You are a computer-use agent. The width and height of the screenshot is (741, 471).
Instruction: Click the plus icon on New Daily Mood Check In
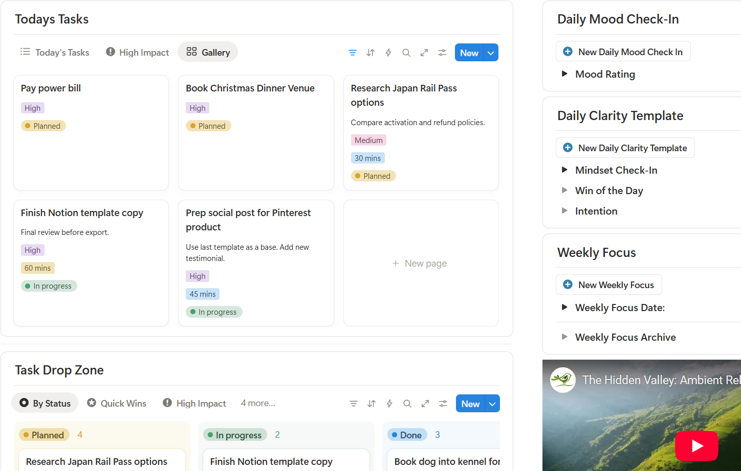point(567,51)
